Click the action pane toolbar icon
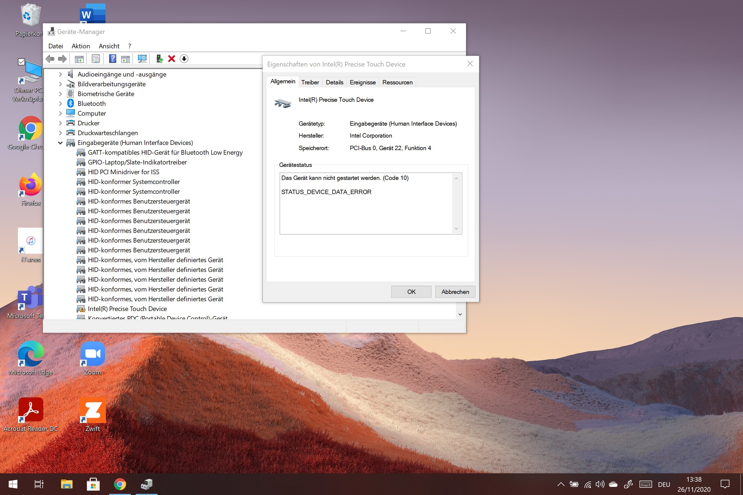 tap(125, 59)
